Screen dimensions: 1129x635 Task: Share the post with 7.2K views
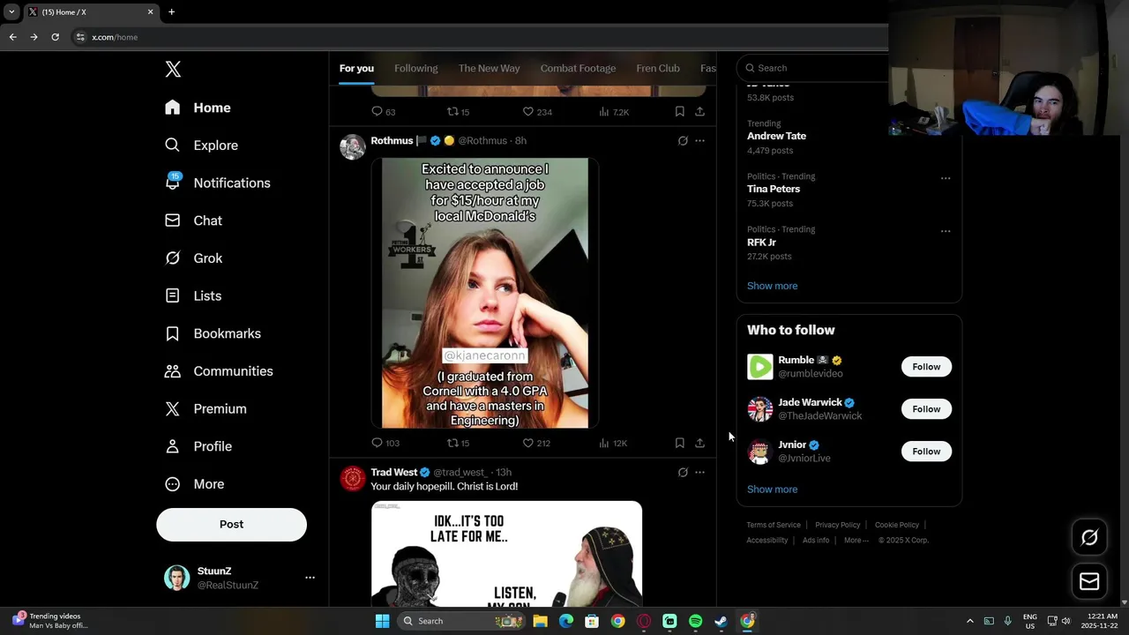[699, 112]
